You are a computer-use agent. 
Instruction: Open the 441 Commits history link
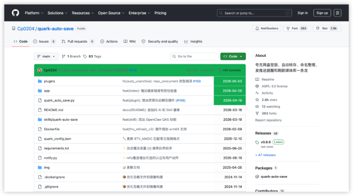tap(229, 70)
